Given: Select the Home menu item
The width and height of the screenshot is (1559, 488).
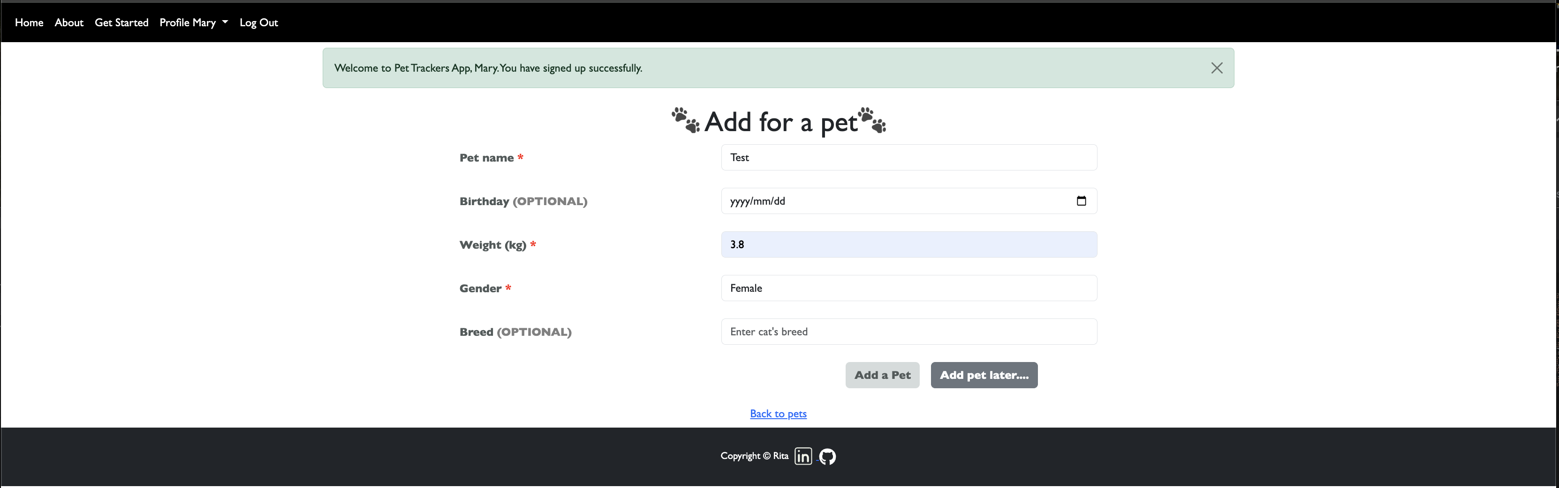Looking at the screenshot, I should [29, 22].
